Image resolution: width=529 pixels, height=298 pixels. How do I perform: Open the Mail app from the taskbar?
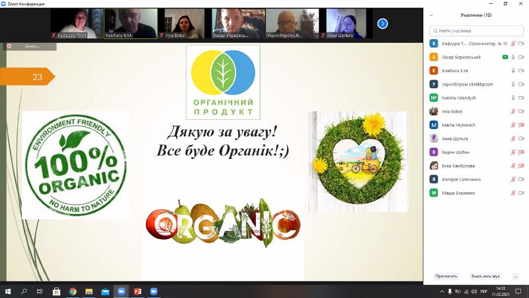105,291
